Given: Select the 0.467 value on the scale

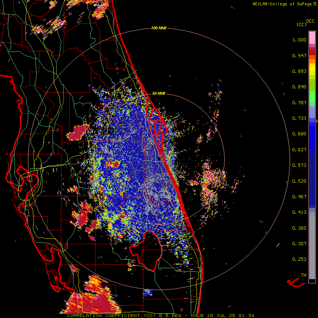Looking at the screenshot, I should point(299,197).
